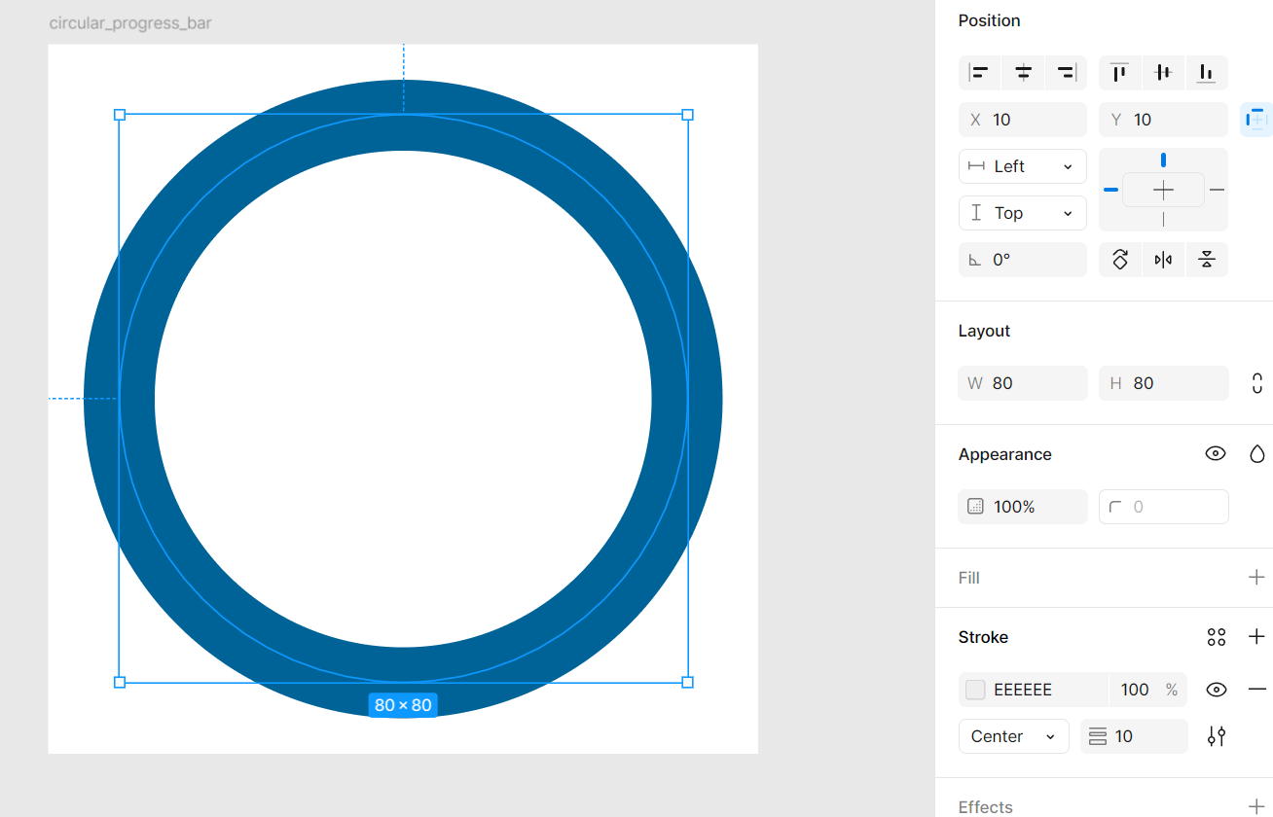Align top edges with alignment icon
The height and width of the screenshot is (817, 1273).
pos(1119,72)
